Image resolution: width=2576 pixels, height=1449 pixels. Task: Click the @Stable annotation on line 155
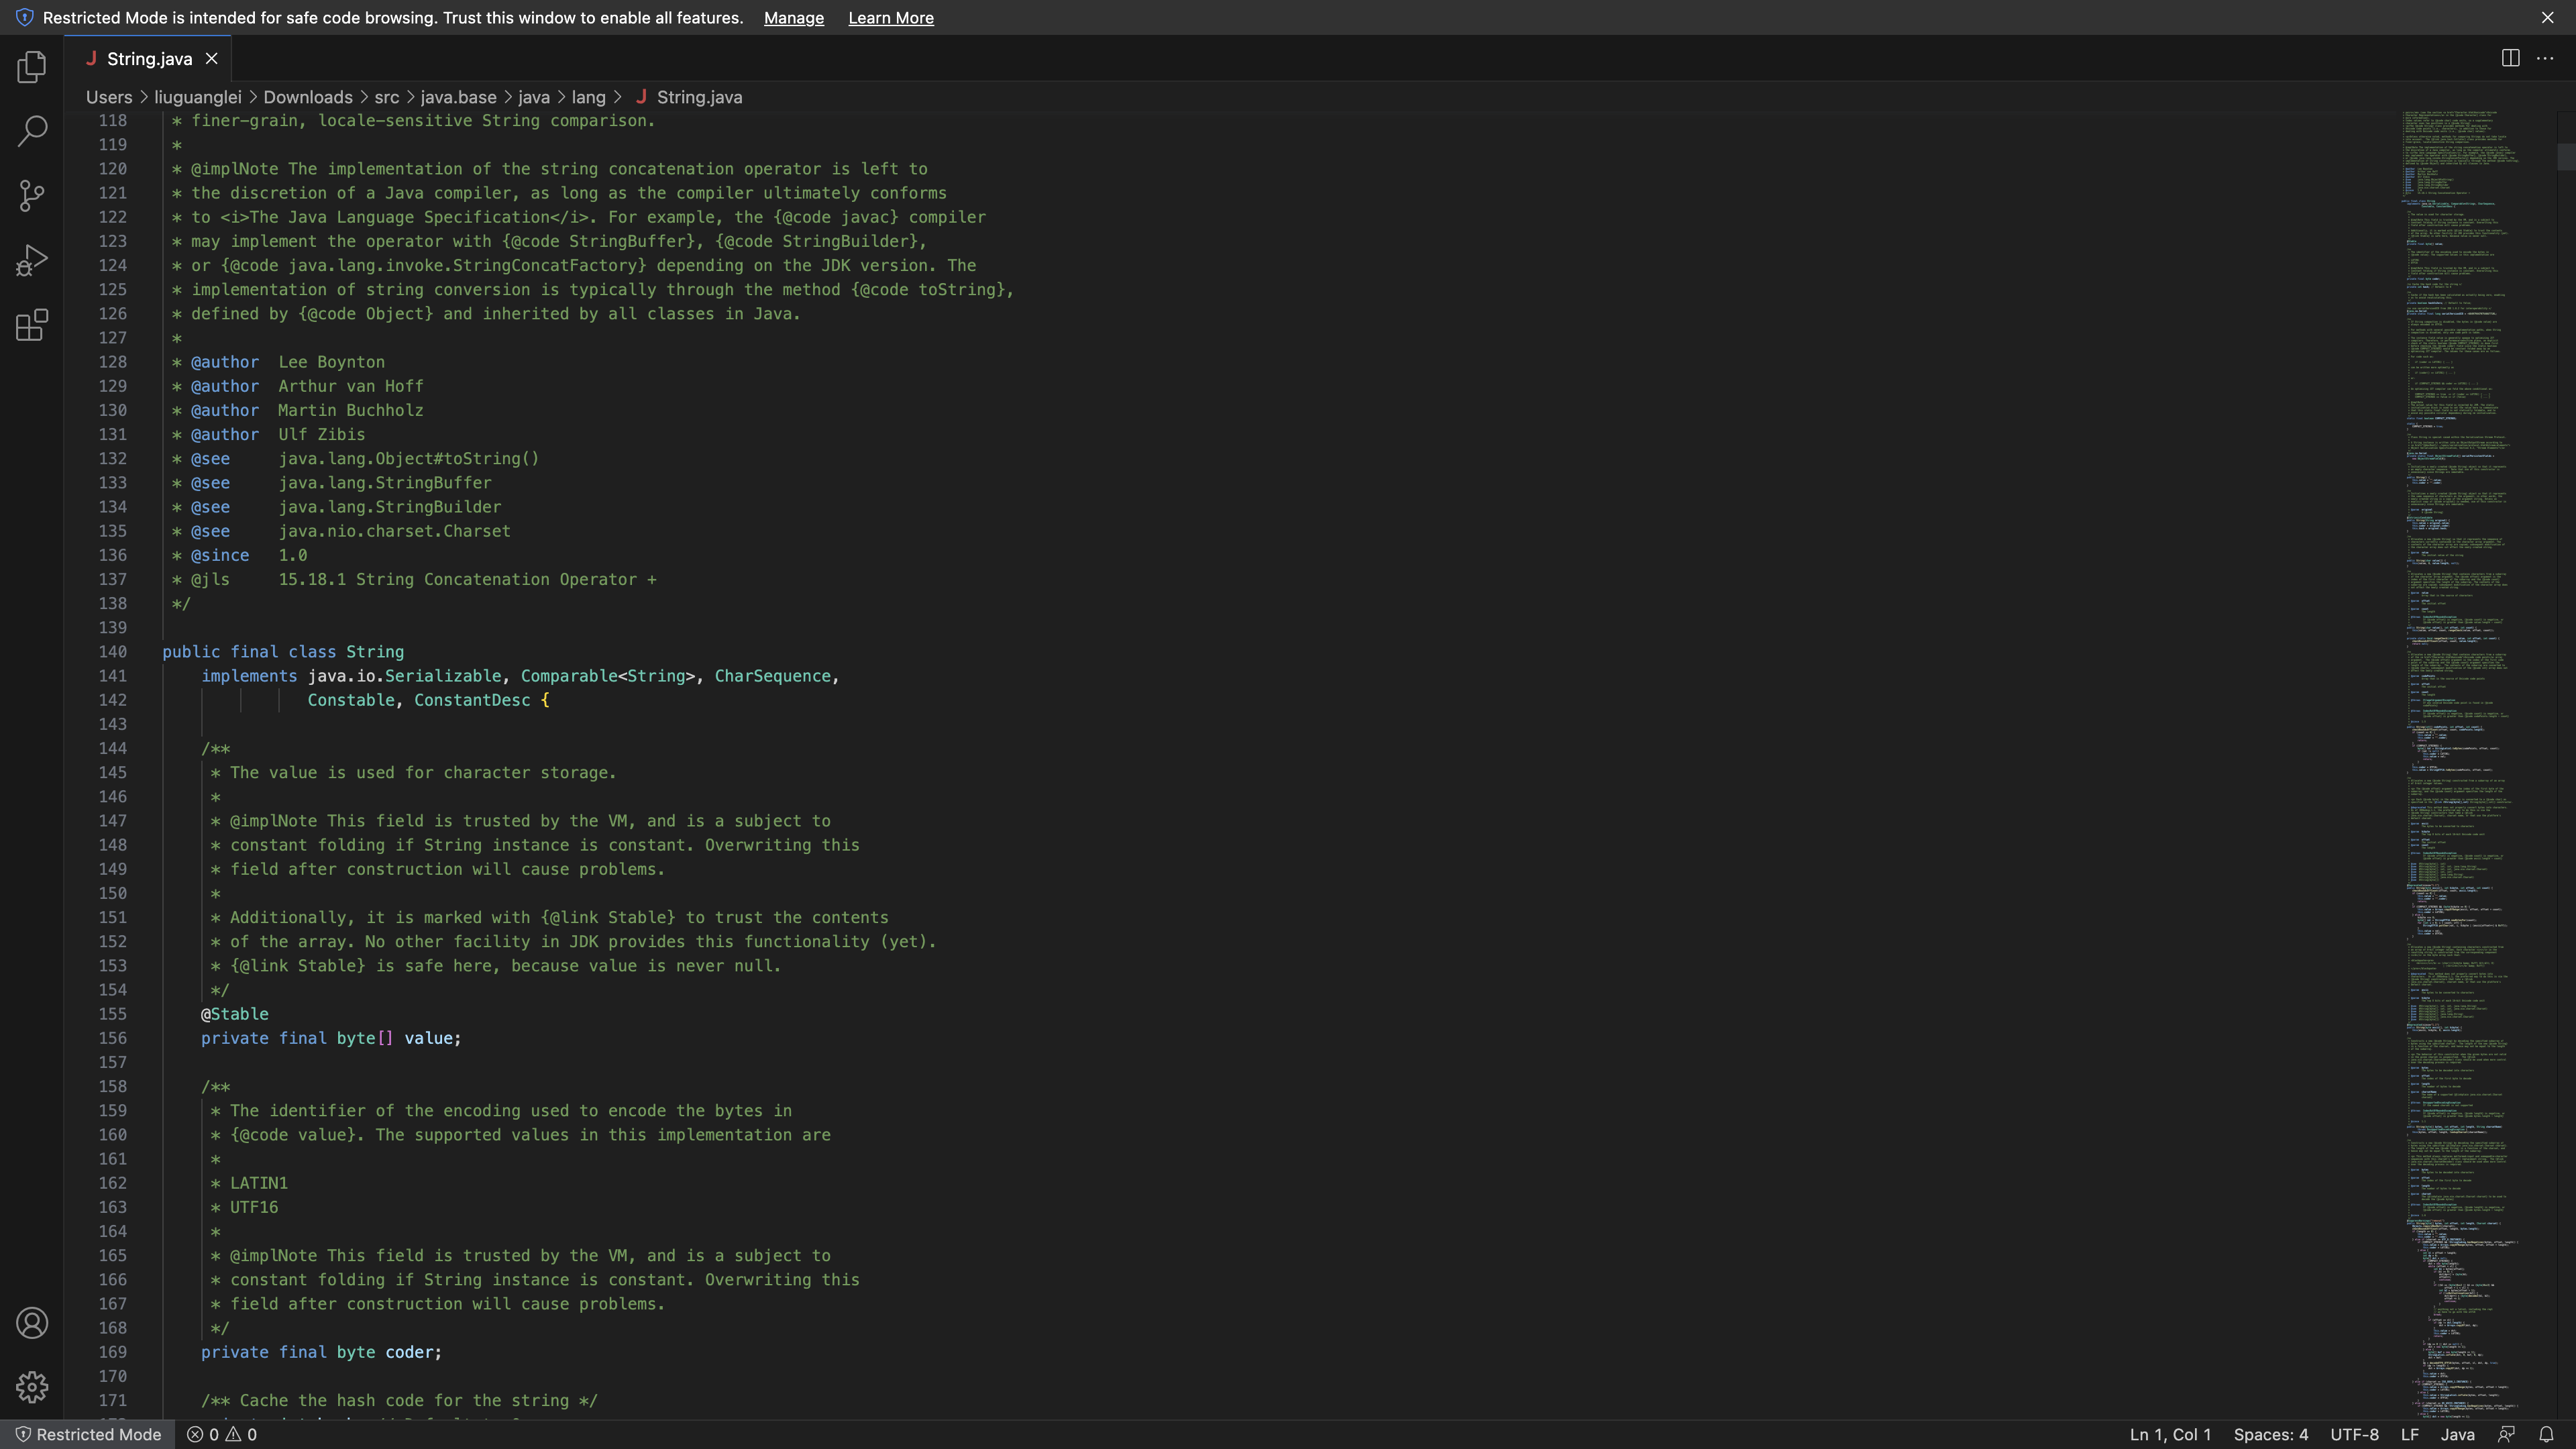tap(235, 1014)
